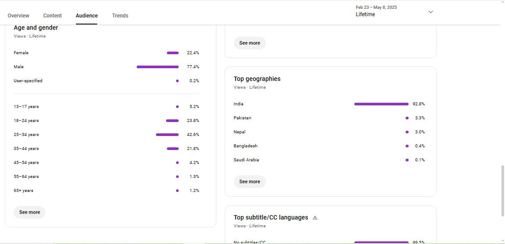505x244 pixels.
Task: Click the vertical page scrollbar thumb
Action: (x=502, y=190)
